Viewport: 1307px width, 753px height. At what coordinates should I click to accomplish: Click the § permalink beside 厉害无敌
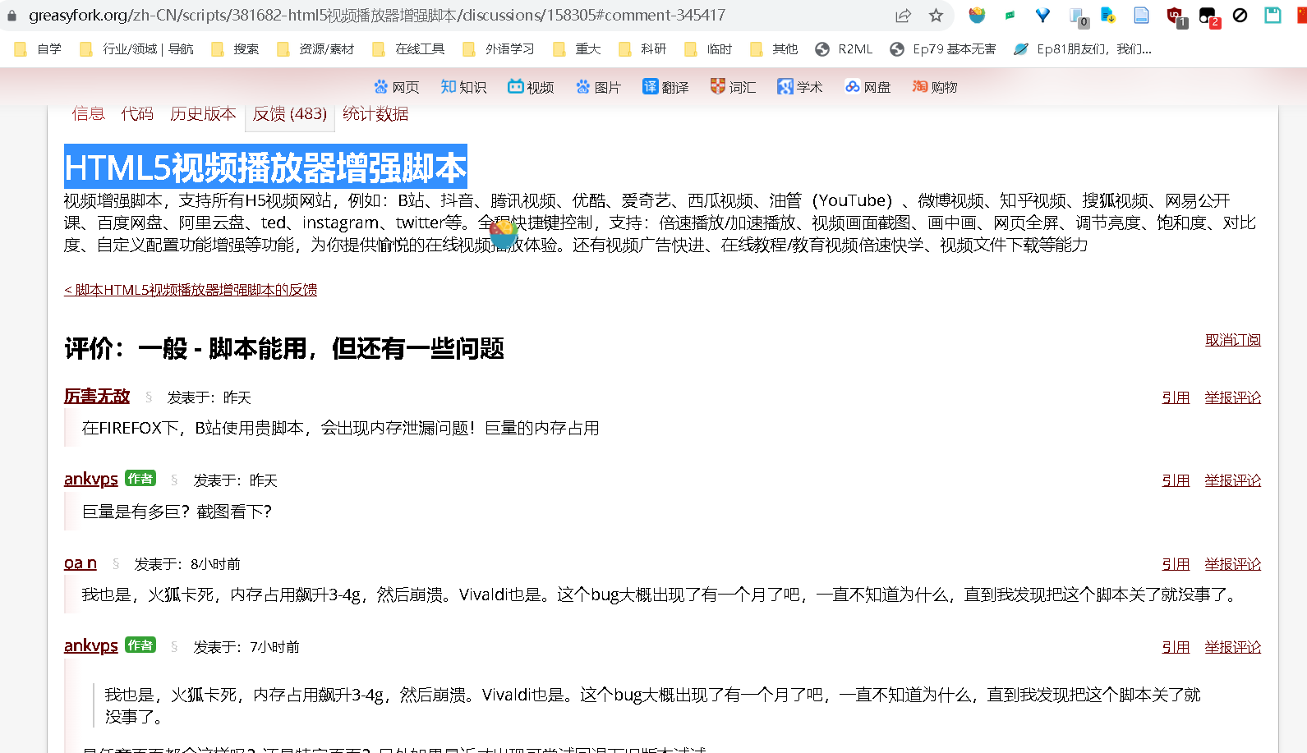tap(149, 397)
